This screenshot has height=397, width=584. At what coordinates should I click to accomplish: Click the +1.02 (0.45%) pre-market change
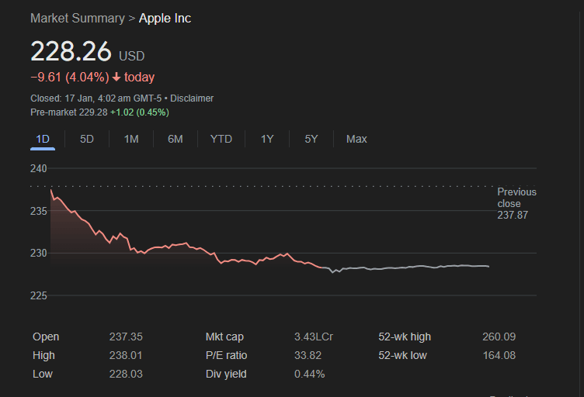(x=140, y=112)
